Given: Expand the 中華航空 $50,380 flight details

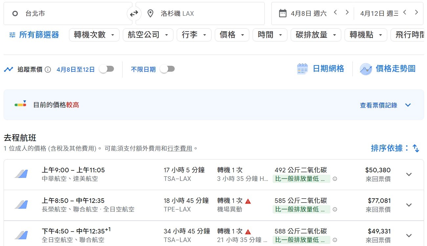Looking at the screenshot, I should tap(409, 174).
